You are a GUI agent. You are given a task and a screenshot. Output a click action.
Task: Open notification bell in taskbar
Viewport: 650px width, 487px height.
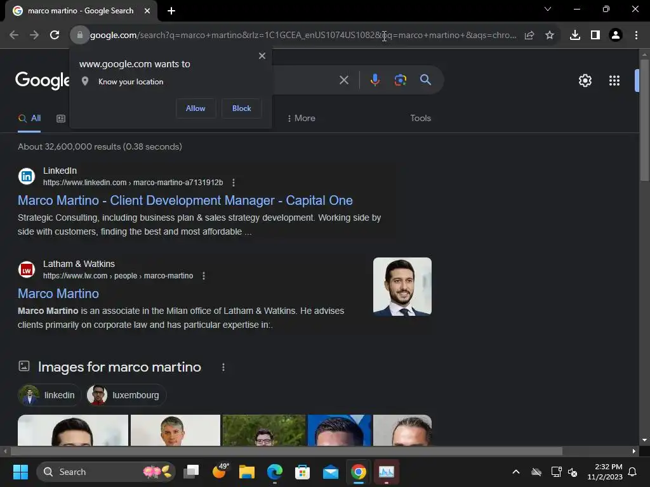click(x=633, y=472)
